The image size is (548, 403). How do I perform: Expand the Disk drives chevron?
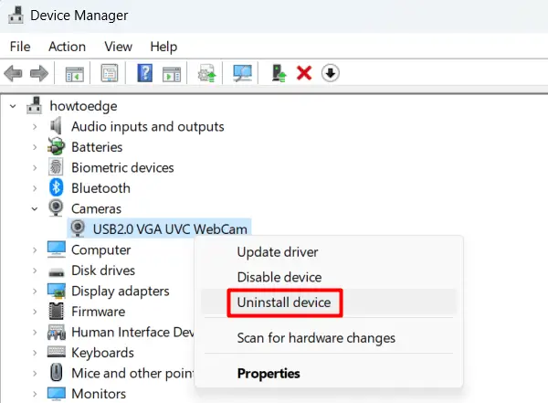pyautogui.click(x=35, y=270)
